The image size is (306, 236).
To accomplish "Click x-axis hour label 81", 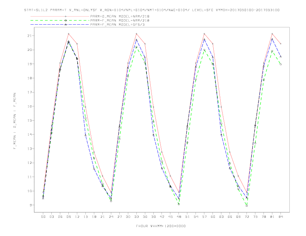I will (272, 217).
